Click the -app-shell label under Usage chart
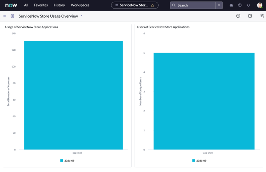Viewport: 266px width, 172px height. point(77,153)
